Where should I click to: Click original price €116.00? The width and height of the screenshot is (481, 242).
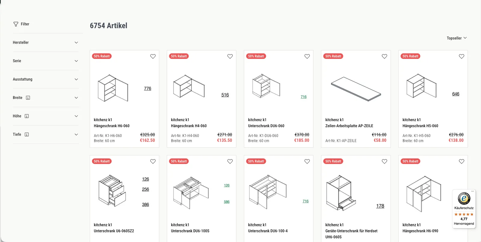point(379,135)
